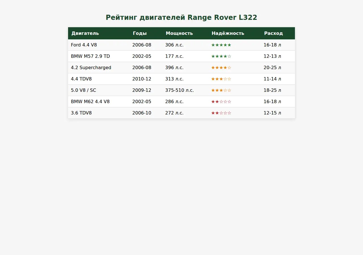Sort by the Надёжность column header
363x255 pixels.
tap(228, 33)
